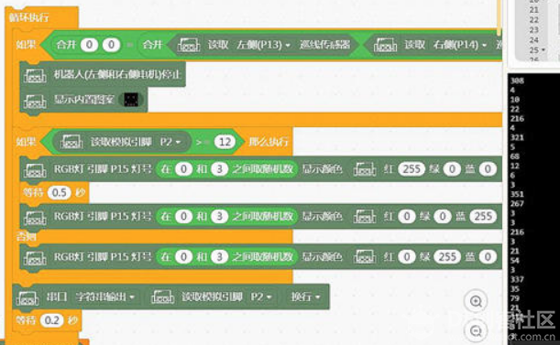560x345 pixels.
Task: Click the color icon before green 255 block's red value
Action: [x=365, y=257]
